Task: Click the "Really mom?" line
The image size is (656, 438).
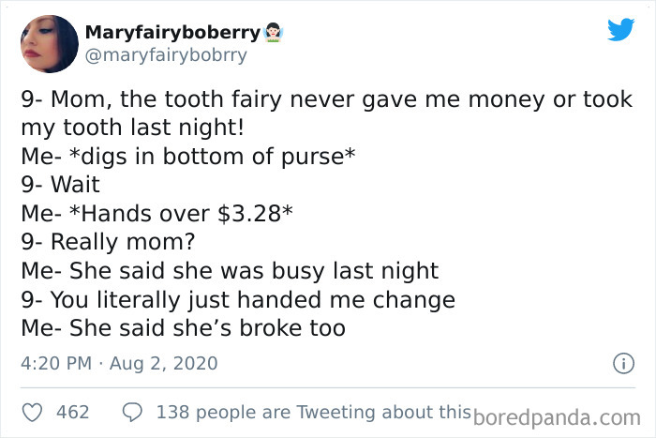Action: (108, 242)
